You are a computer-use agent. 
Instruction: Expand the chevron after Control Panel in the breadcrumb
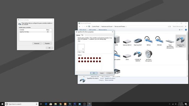(x=100, y=26)
